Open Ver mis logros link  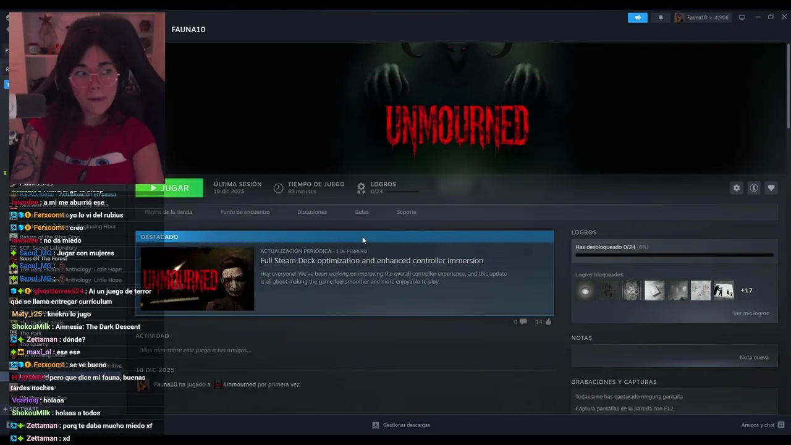[751, 313]
